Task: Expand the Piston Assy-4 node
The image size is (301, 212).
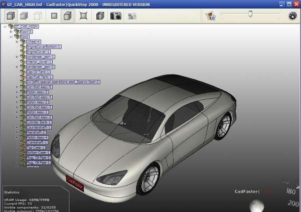Action: [x=17, y=137]
